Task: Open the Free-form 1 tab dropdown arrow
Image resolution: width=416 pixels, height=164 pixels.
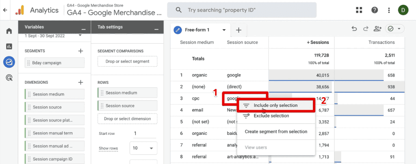Action: pos(224,30)
